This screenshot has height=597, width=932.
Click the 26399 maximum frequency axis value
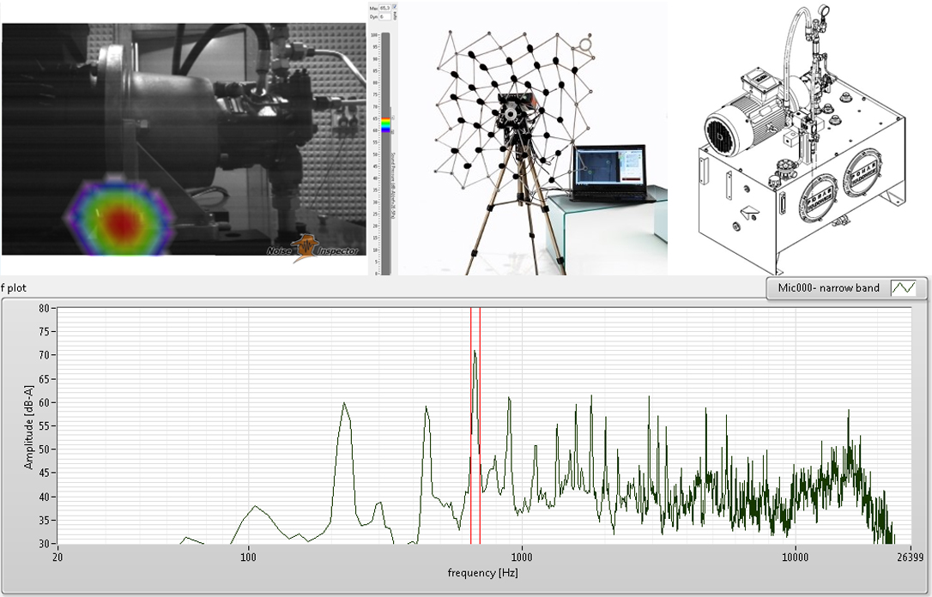911,558
